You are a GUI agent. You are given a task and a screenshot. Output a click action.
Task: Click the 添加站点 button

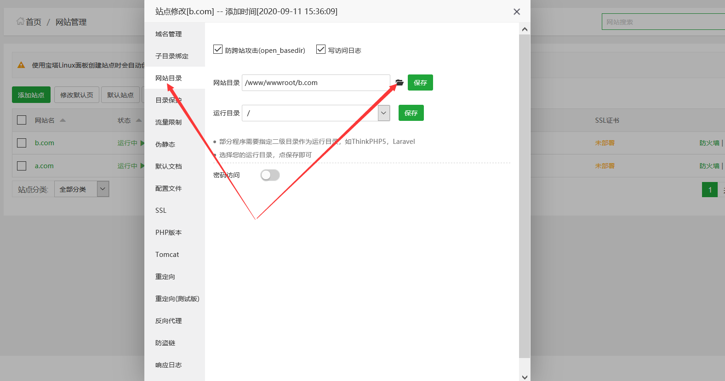pyautogui.click(x=31, y=95)
